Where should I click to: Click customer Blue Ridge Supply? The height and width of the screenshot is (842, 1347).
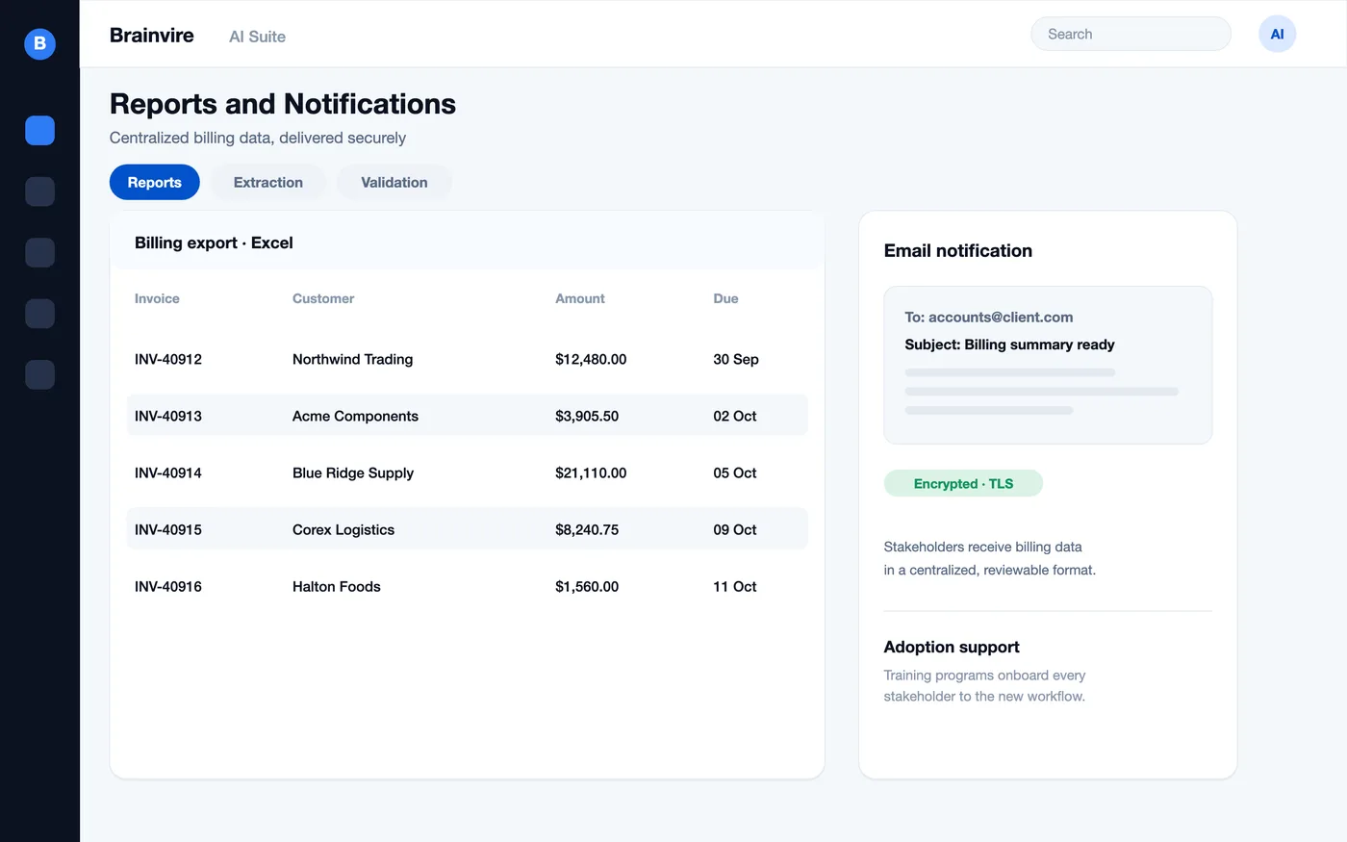point(353,472)
